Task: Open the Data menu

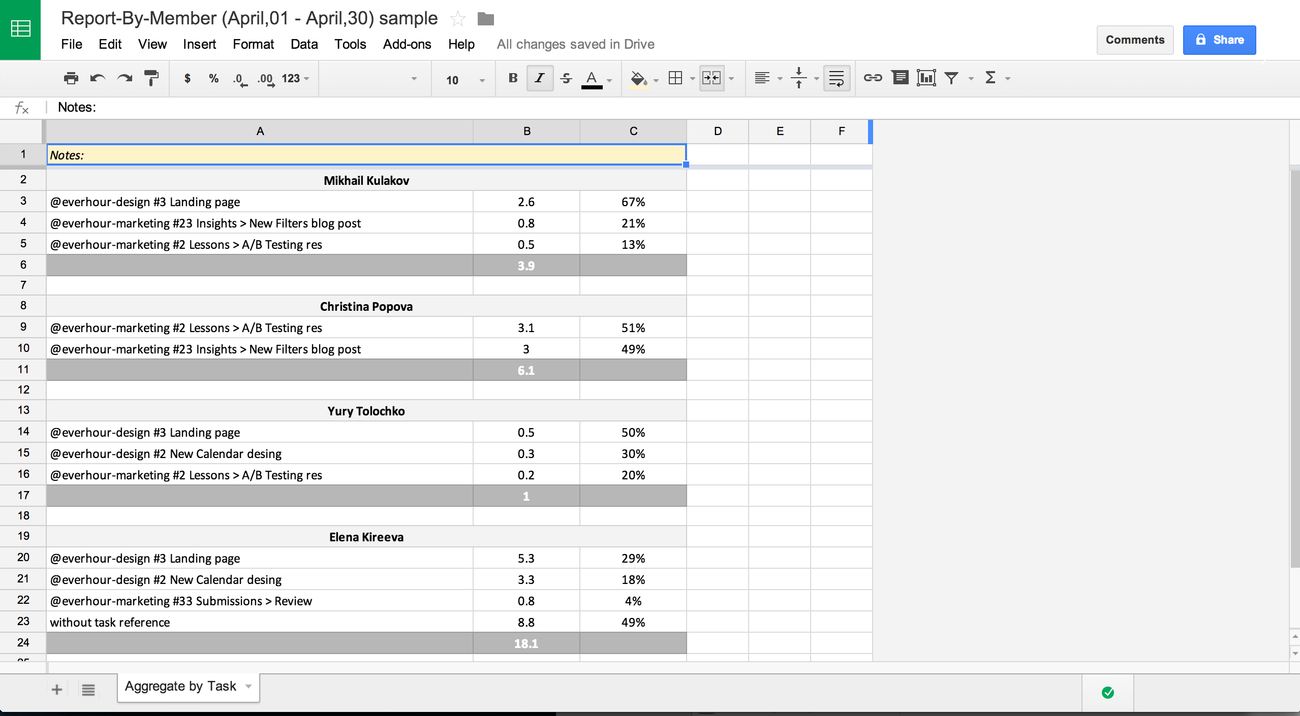Action: (304, 44)
